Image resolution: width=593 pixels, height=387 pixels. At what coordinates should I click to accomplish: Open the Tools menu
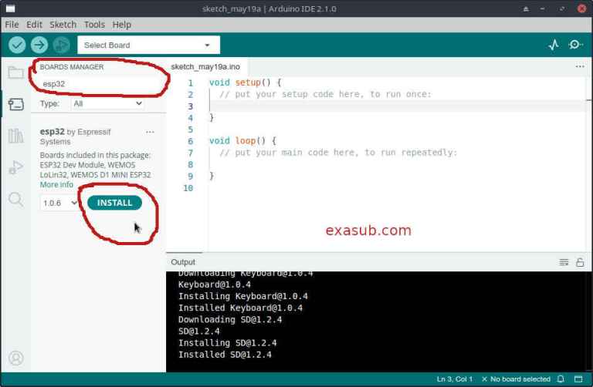coord(94,25)
